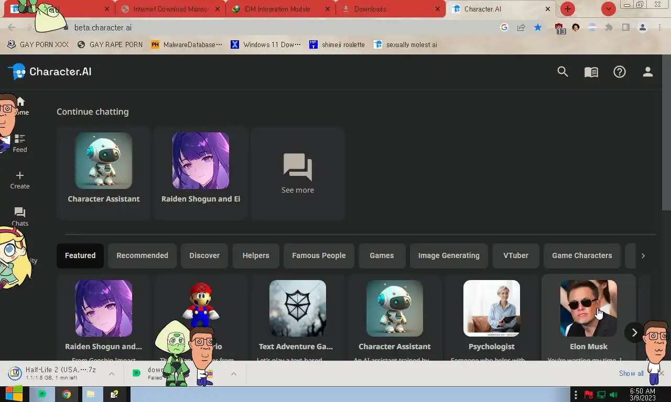Switch to the VTuber category
The height and width of the screenshot is (402, 671).
tap(516, 255)
